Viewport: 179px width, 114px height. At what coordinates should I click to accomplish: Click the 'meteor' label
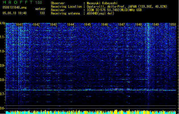(x=40, y=9)
